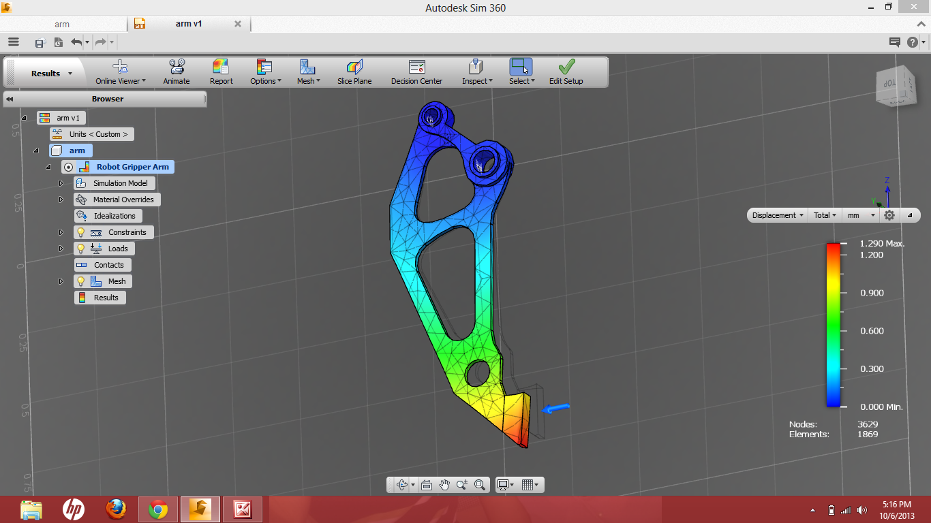
Task: Expand the Constraints tree node
Action: click(61, 232)
